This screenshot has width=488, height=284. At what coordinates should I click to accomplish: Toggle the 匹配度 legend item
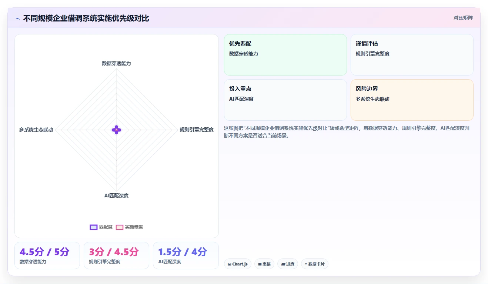(x=101, y=227)
